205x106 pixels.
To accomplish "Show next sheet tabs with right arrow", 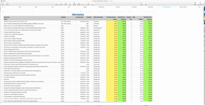I will (x=203, y=7).
